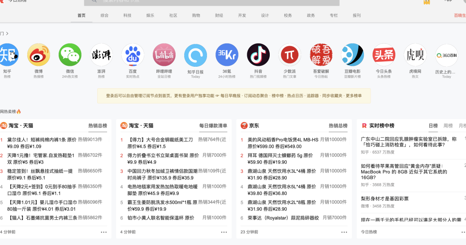Open 拜耳 德国拜灭士蟑螂药 listing
This screenshot has height=245, width=466.
coord(280,159)
